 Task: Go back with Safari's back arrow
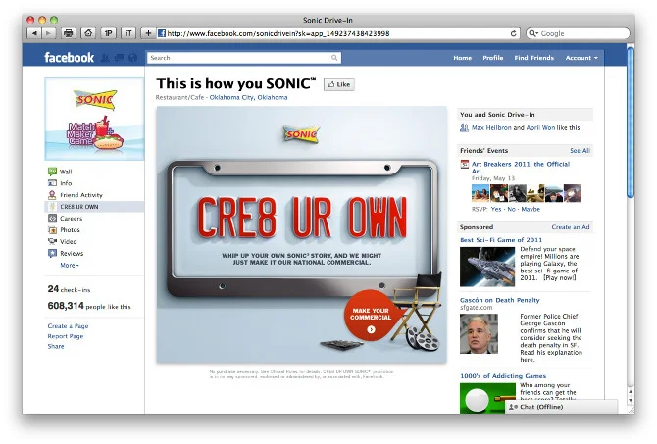tap(34, 33)
